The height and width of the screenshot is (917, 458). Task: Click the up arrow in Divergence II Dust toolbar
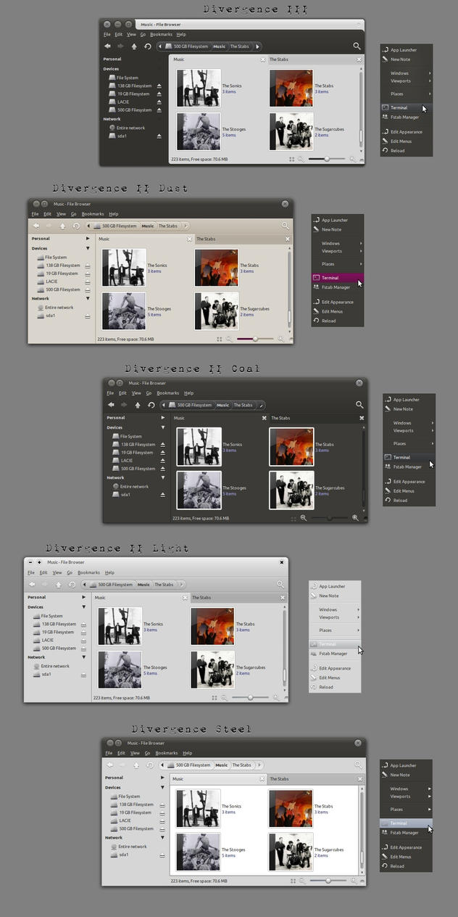[x=62, y=226]
